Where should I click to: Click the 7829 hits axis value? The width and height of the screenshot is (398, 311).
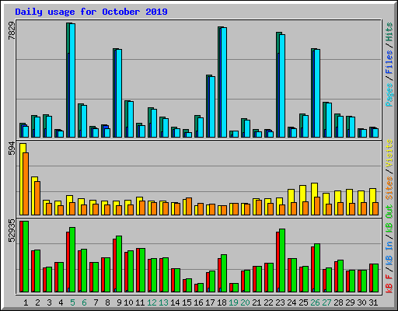pos(12,31)
